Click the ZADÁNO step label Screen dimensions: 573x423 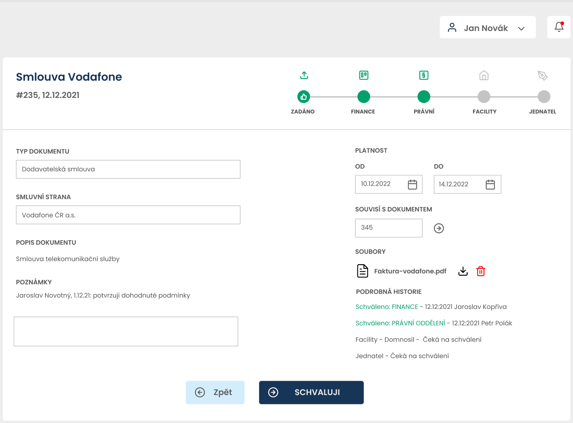[303, 112]
